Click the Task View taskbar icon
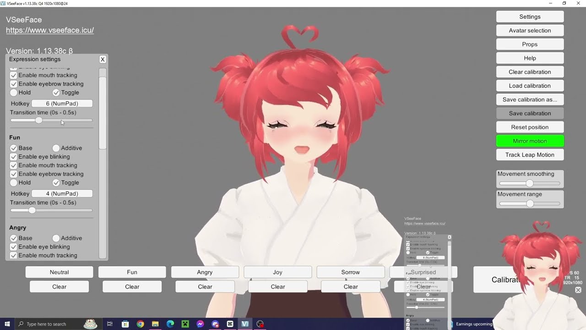Screen dimensions: 586x330 110,324
